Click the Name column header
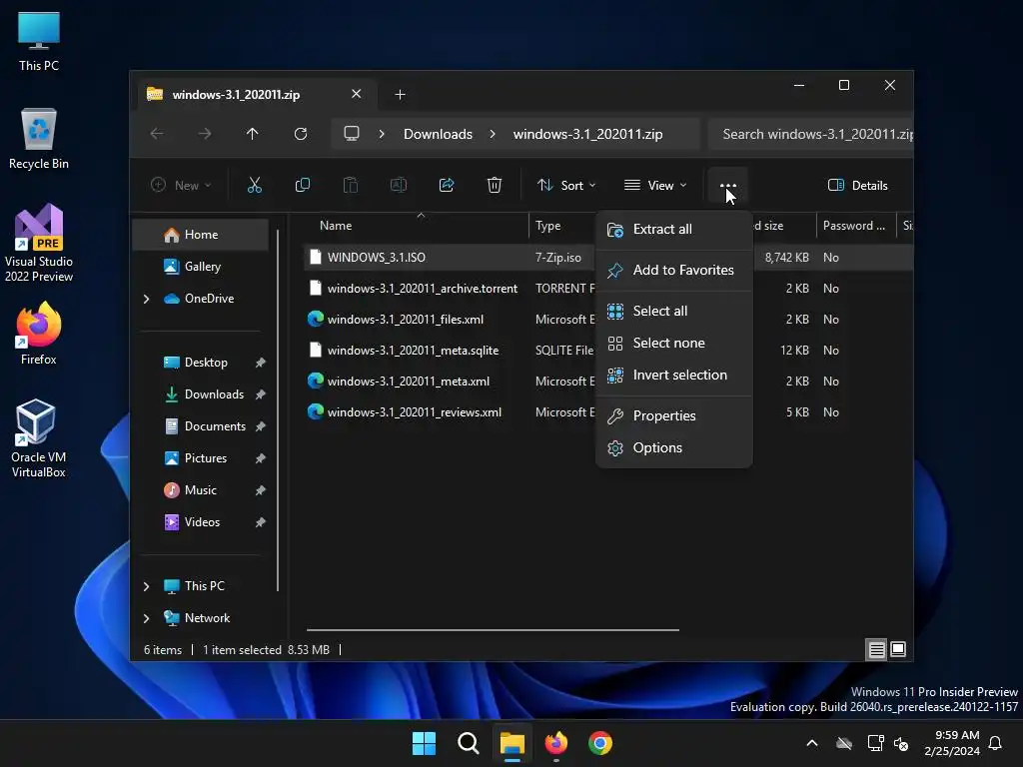The width and height of the screenshot is (1023, 767). (418, 226)
